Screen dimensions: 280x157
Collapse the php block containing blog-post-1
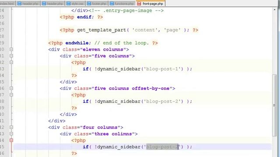click(11, 62)
